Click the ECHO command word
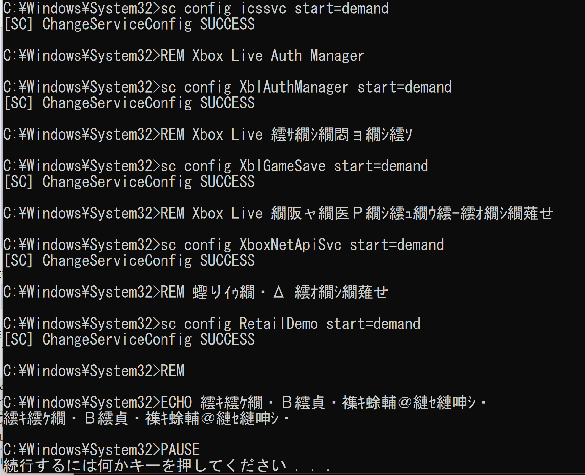 [x=176, y=402]
